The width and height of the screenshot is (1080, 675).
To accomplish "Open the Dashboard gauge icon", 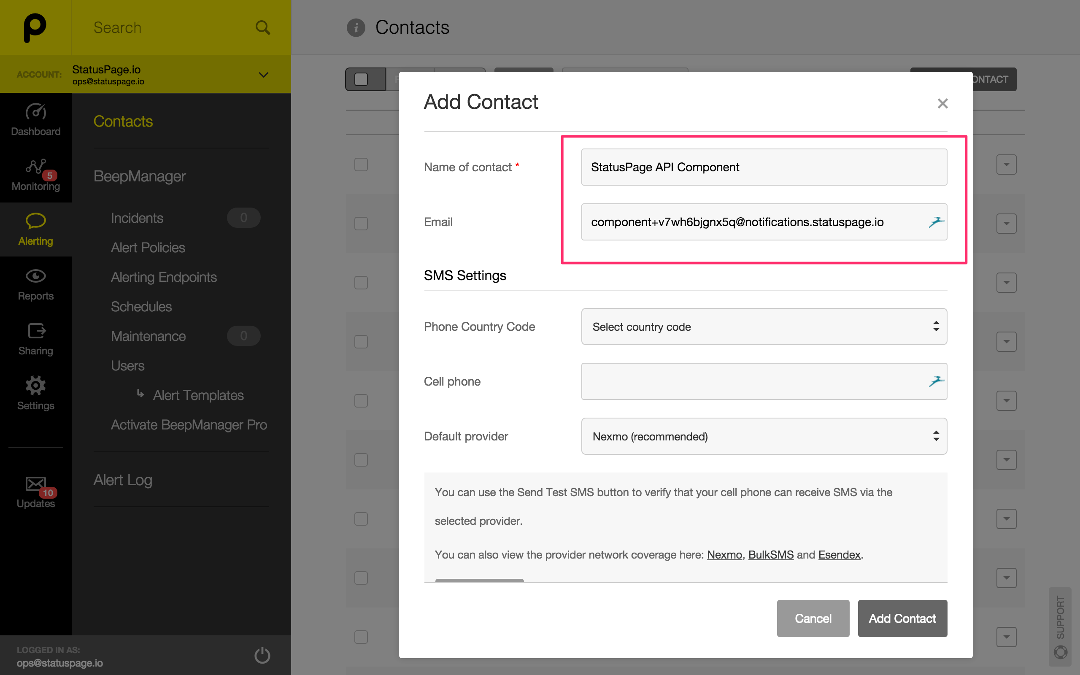I will coord(36,112).
